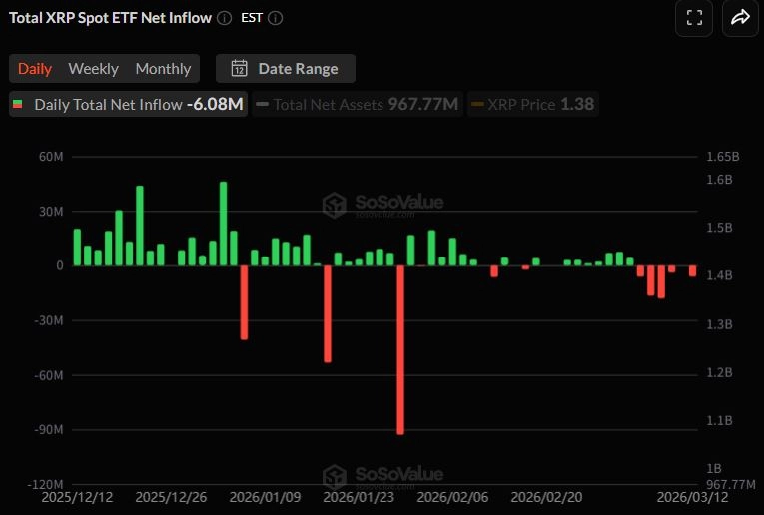Switch to Weekly view tab
The width and height of the screenshot is (764, 515).
click(93, 69)
